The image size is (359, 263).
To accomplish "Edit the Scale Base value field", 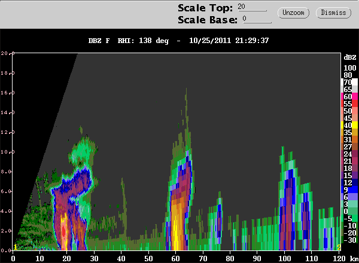I will pos(257,19).
